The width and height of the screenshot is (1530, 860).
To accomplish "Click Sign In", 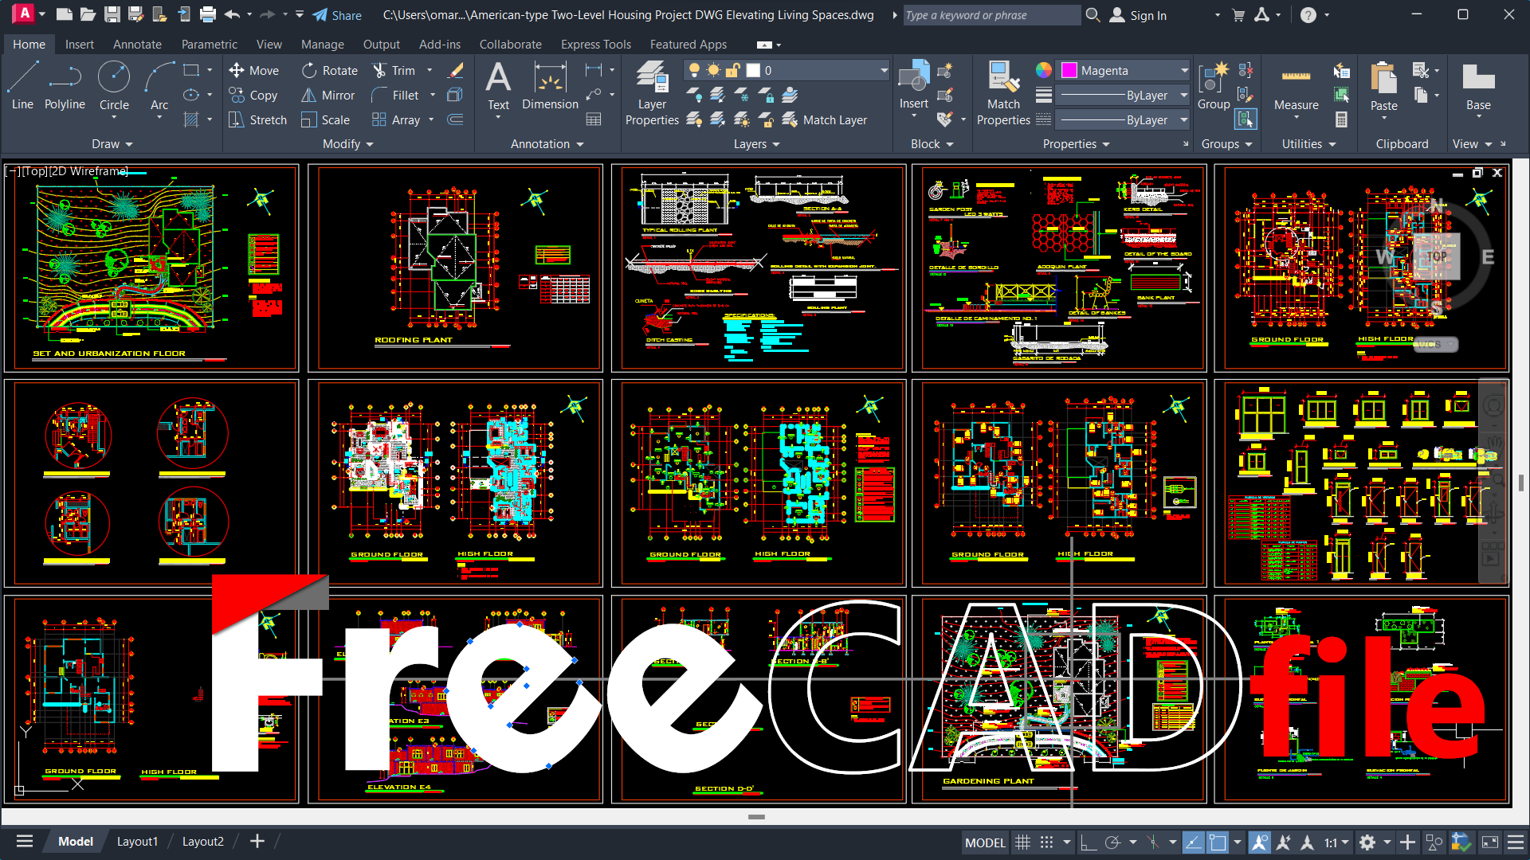I will click(1139, 15).
